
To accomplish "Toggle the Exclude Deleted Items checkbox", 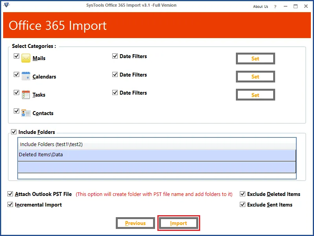I will (x=243, y=194).
